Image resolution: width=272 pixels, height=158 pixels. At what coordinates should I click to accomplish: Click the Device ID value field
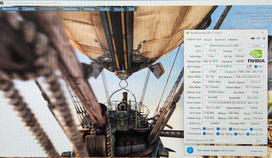pyautogui.click(x=251, y=72)
